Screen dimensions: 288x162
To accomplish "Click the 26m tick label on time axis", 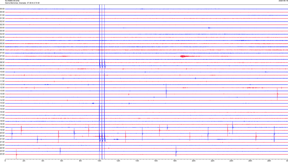I will pos(250,161).
